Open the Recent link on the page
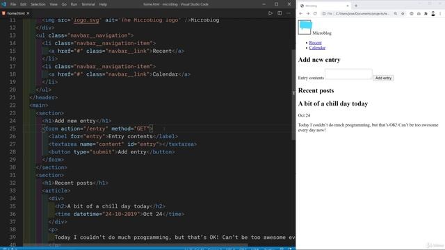The height and width of the screenshot is (250, 445). [315, 42]
